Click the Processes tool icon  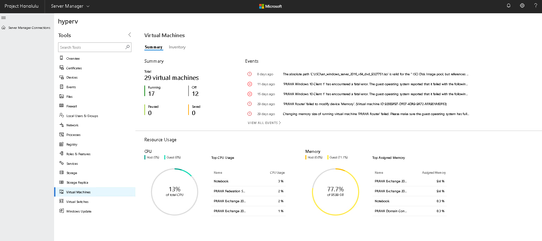tap(61, 135)
